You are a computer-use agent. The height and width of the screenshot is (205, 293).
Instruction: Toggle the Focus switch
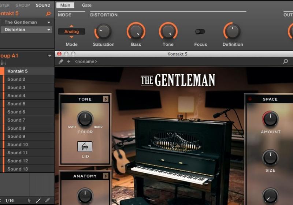coord(200,31)
